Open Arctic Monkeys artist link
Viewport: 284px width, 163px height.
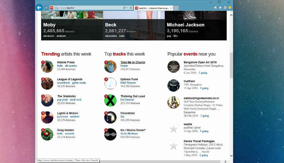(x=129, y=133)
